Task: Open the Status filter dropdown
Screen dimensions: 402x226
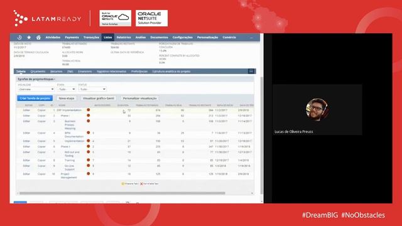Action: tap(92, 89)
